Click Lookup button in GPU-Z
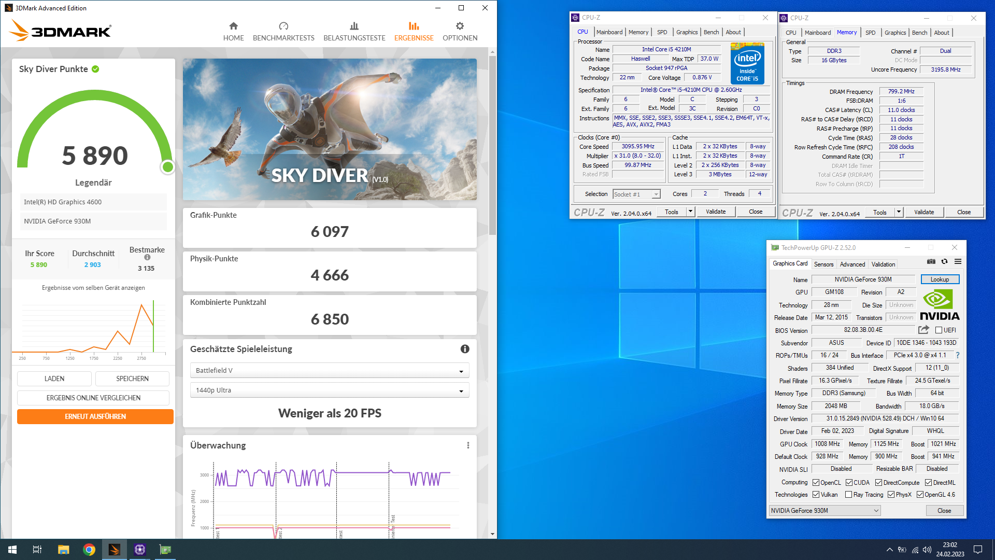Screen dimensions: 995x560 940,279
